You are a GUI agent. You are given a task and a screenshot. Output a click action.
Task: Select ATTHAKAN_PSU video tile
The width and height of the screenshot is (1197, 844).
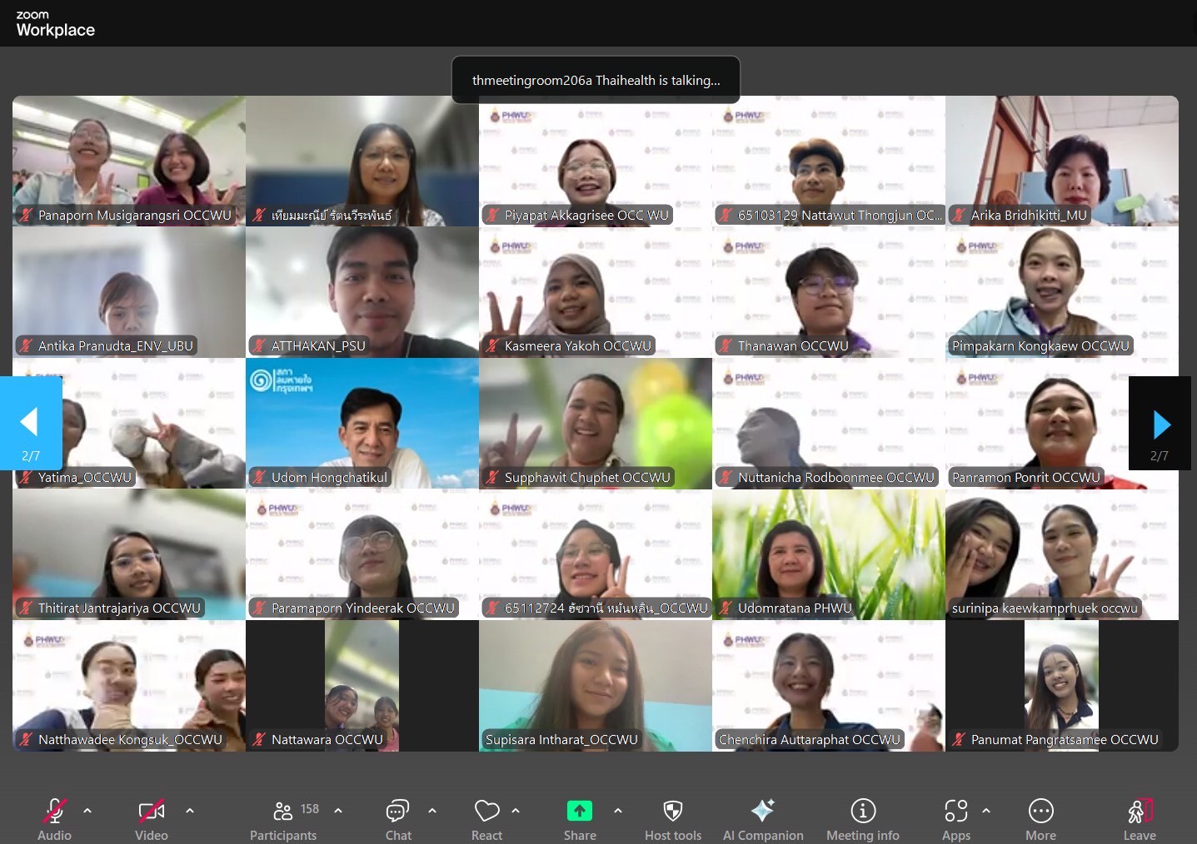click(362, 291)
